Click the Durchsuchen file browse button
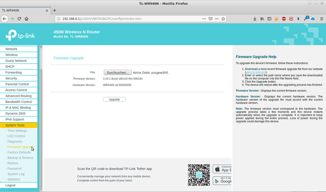Image resolution: width=326 pixels, height=192 pixels. (117, 73)
